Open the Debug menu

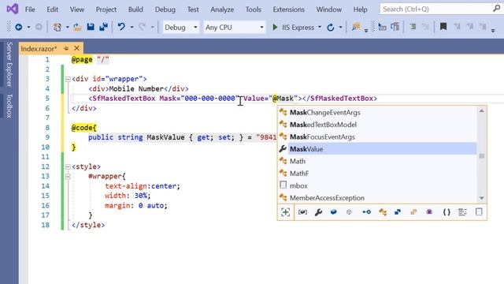[x=165, y=9]
